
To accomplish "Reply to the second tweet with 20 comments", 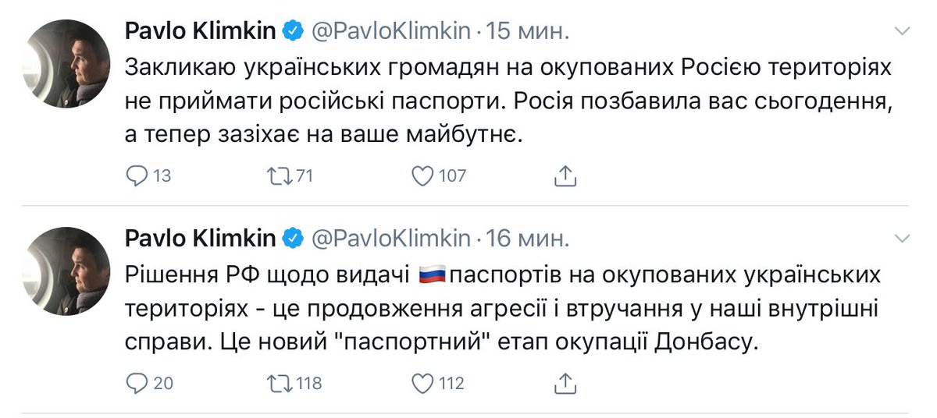I will (x=137, y=383).
